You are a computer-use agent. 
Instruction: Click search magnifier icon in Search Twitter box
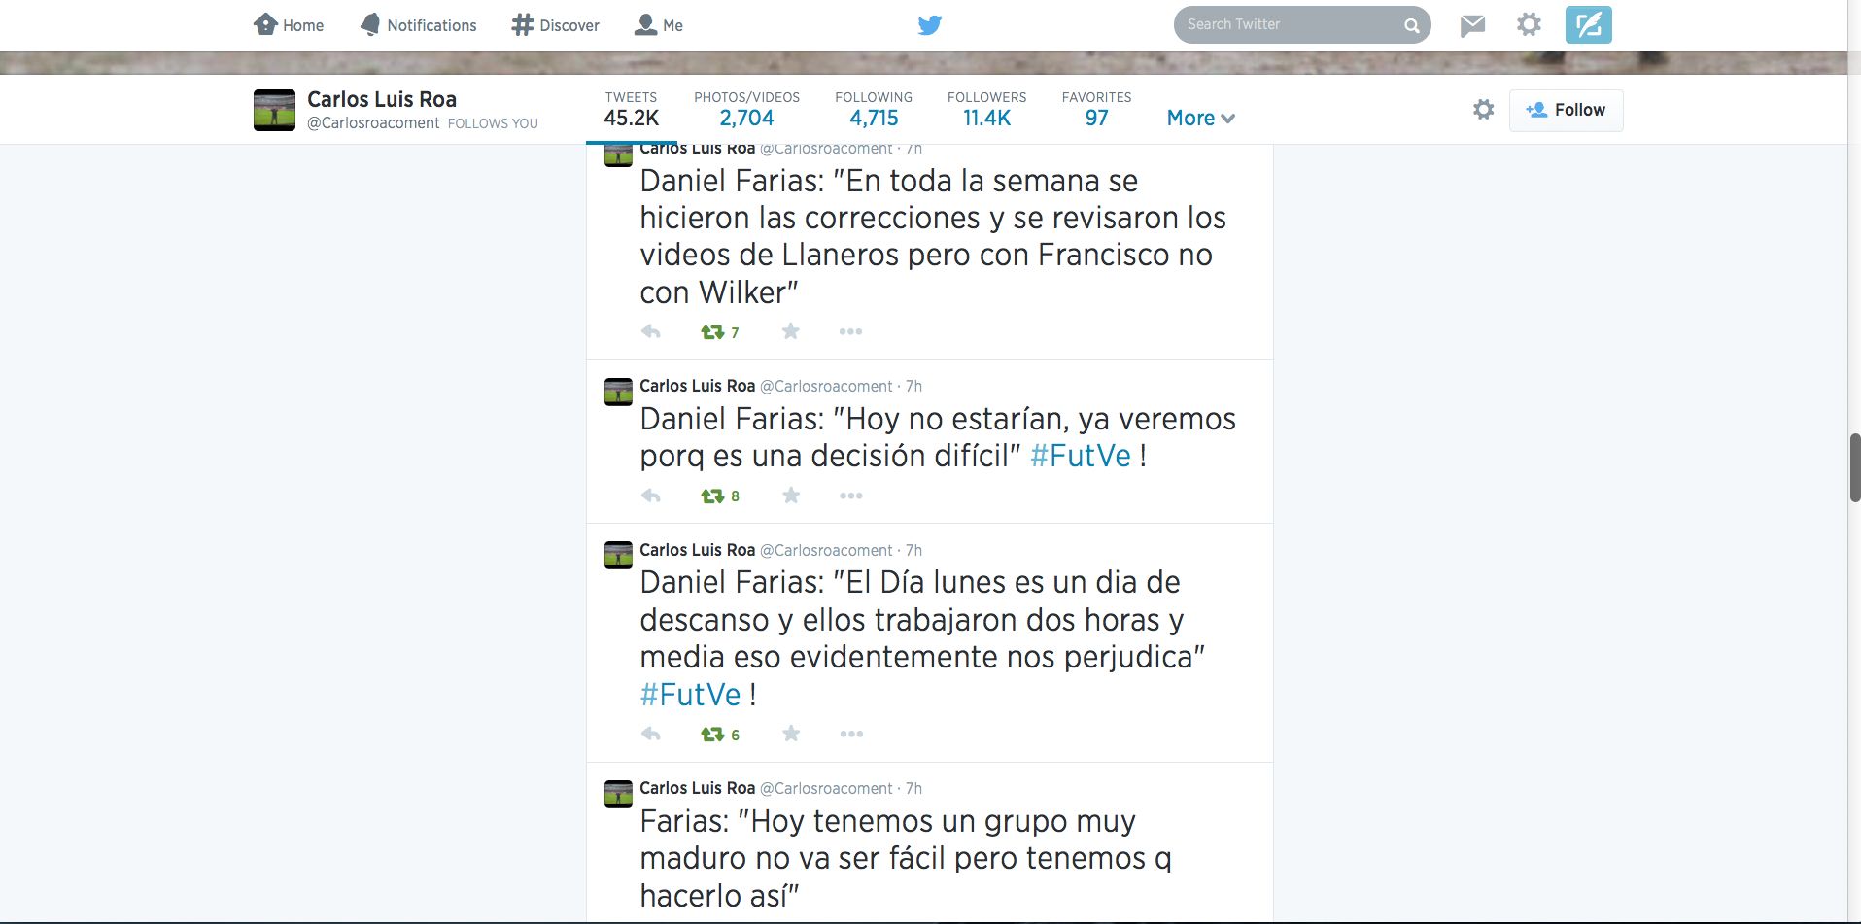pos(1411,26)
